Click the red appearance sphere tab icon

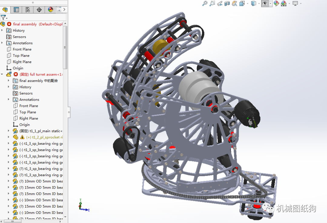(x=50, y=9)
